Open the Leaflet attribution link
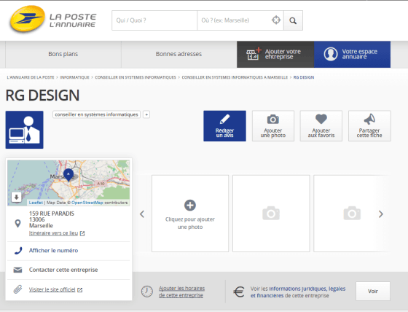 (x=36, y=203)
